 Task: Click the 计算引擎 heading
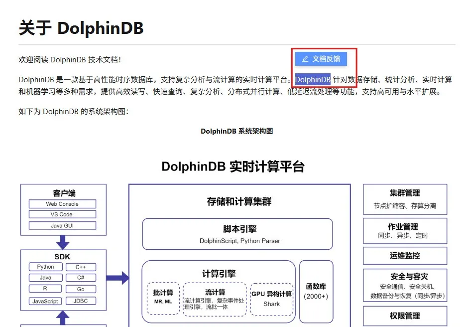219,274
